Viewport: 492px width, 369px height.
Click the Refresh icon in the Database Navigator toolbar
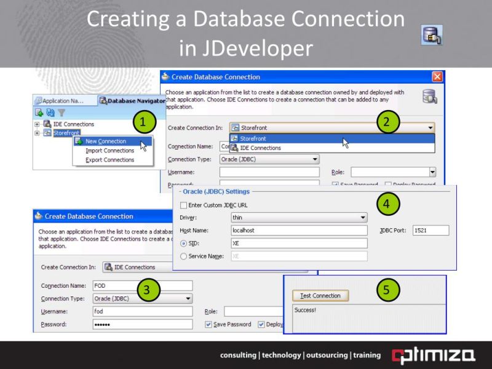[50, 112]
